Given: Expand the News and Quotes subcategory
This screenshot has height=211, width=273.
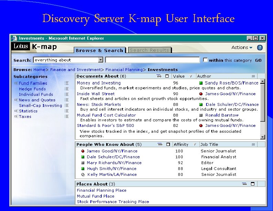Looking at the screenshot, I should [16, 100].
